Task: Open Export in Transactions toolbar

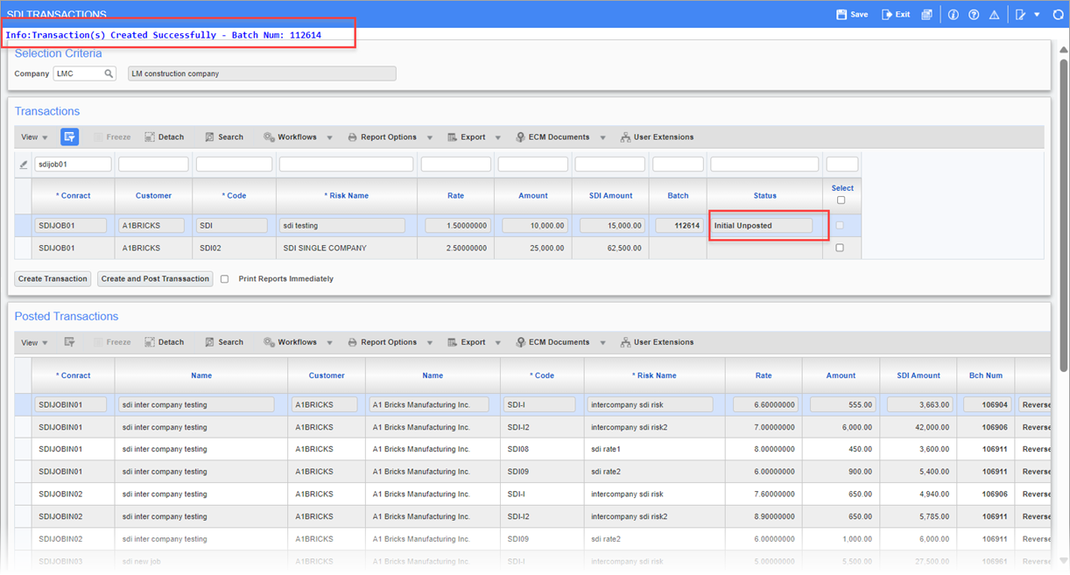Action: [467, 137]
